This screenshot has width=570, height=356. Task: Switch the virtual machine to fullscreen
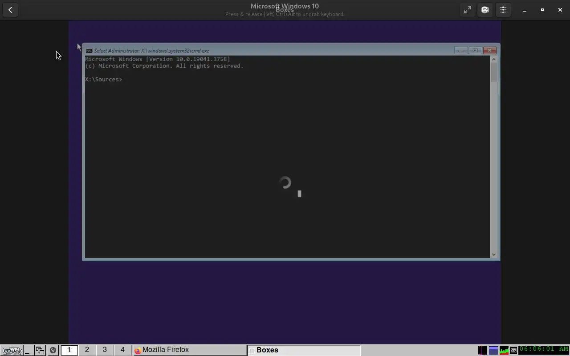pos(467,10)
